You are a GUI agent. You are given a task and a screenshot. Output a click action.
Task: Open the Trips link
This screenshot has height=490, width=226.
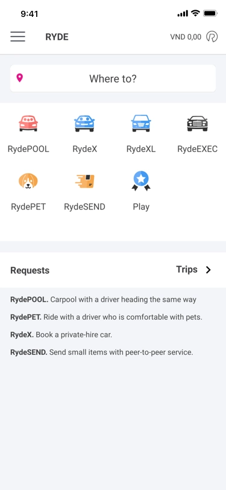(x=187, y=269)
